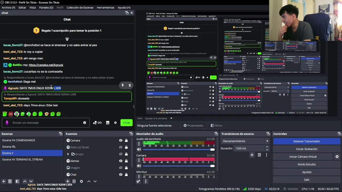Delete selected scene with Escenas trash icon
The image size is (342, 192).
pyautogui.click(x=10, y=181)
